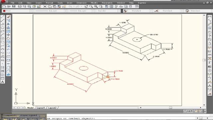Open the File menu

pyautogui.click(x=13, y=3)
